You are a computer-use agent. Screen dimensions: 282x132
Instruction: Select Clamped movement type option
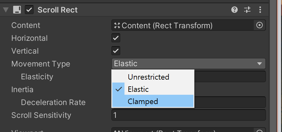tap(143, 101)
